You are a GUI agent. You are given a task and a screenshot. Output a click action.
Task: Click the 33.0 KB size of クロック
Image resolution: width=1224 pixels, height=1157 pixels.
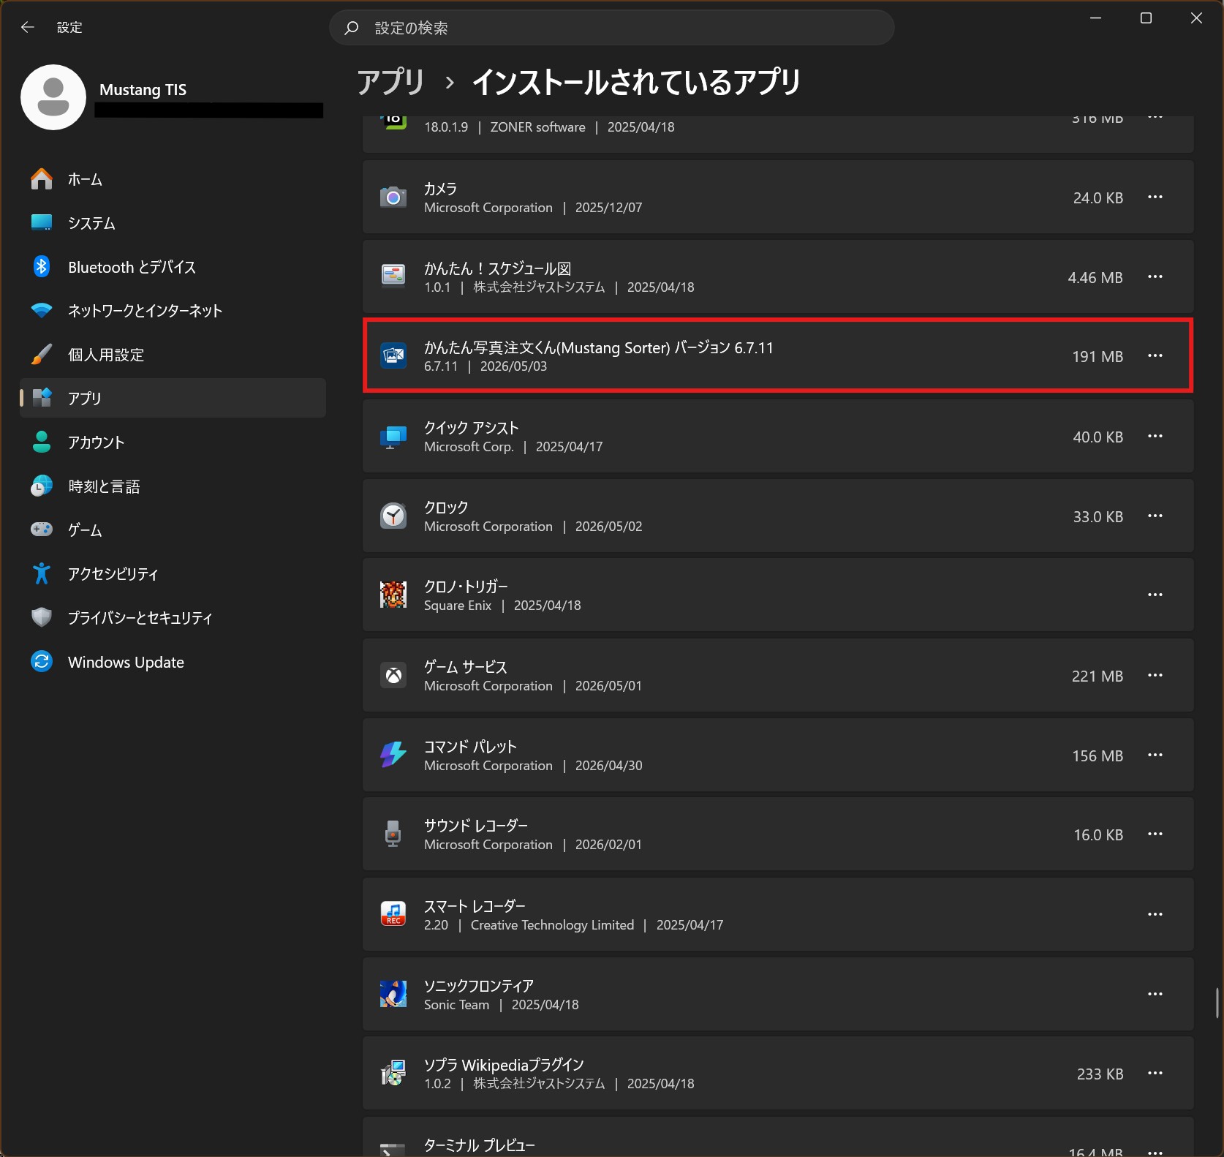[1098, 516]
